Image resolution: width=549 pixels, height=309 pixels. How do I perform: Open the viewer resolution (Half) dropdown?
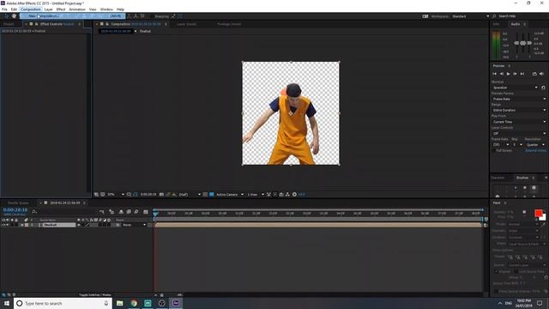pos(190,195)
